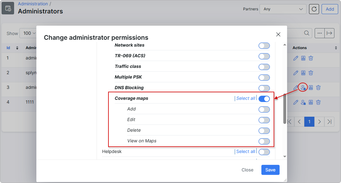Click the Close button in the dialog
This screenshot has width=341, height=183.
[247, 170]
